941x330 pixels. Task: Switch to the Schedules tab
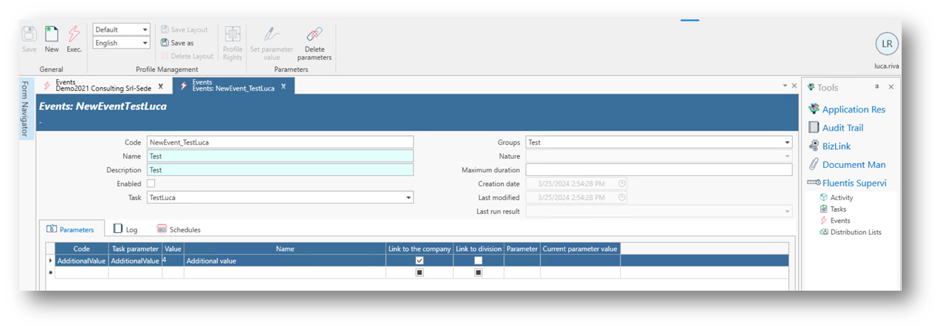point(179,230)
